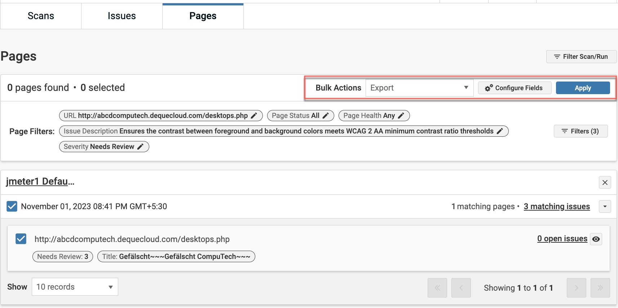Switch to the Issues tab
Screen dimensions: 618x308
[122, 16]
